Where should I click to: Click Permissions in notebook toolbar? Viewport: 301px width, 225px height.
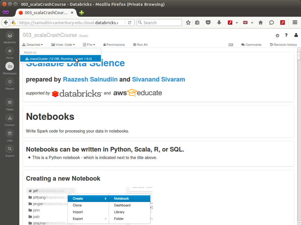tap(114, 45)
